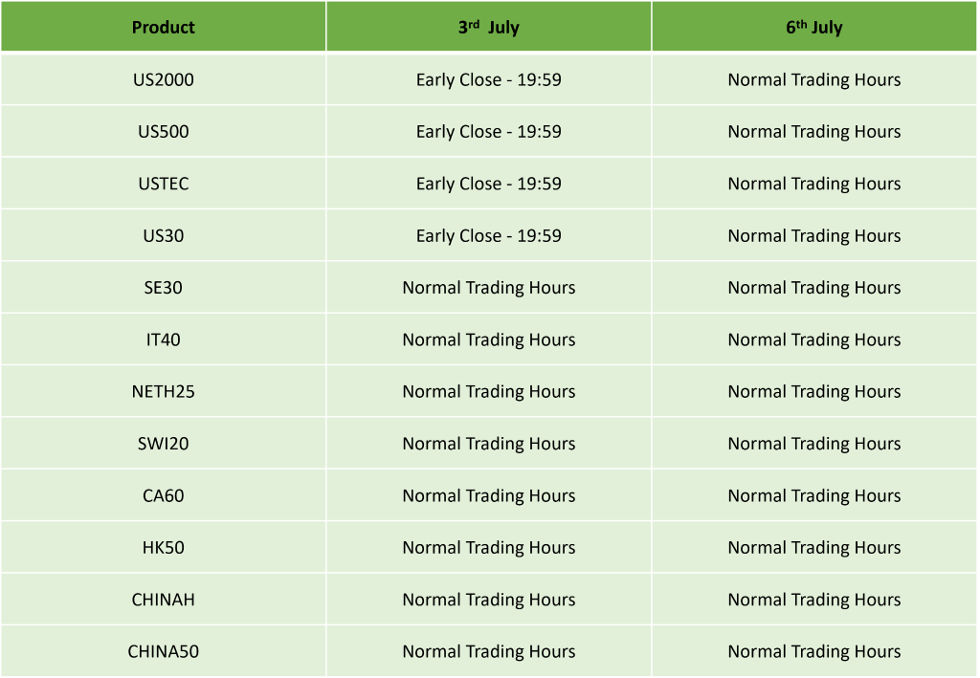Select US30 Early Close 19:59 cell
Screen dimensions: 980x678
point(489,236)
